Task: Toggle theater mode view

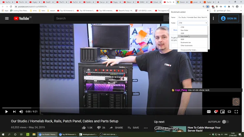Action: pos(229,112)
